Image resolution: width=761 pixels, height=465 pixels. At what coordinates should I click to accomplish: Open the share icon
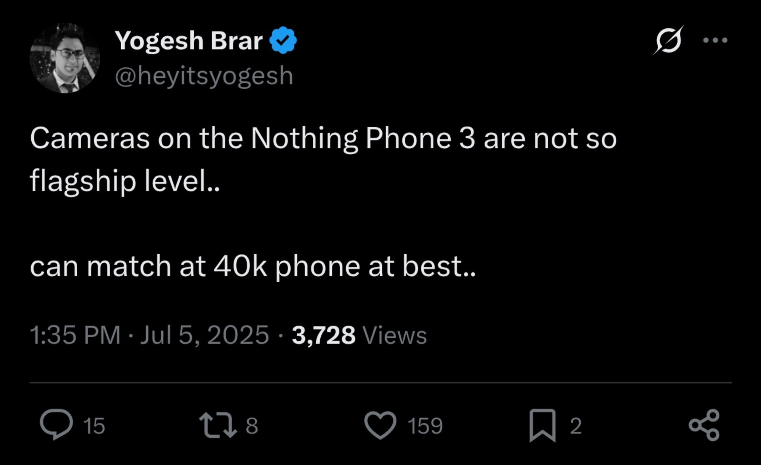coord(704,425)
